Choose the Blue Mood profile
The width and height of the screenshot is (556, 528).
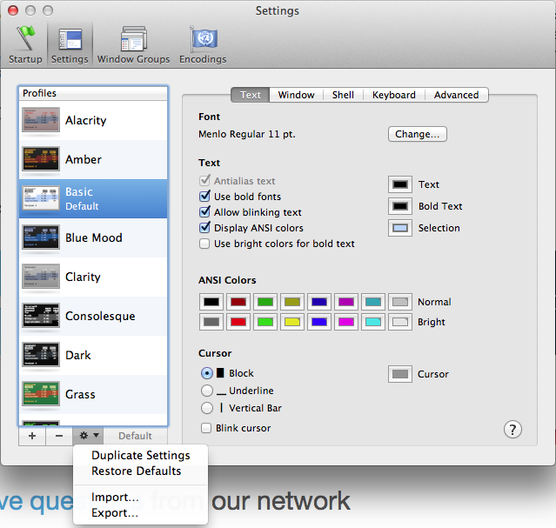(93, 237)
